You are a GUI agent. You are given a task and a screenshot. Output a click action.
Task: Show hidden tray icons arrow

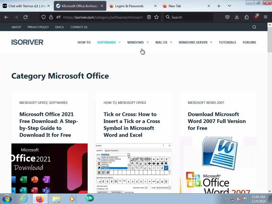point(226,199)
